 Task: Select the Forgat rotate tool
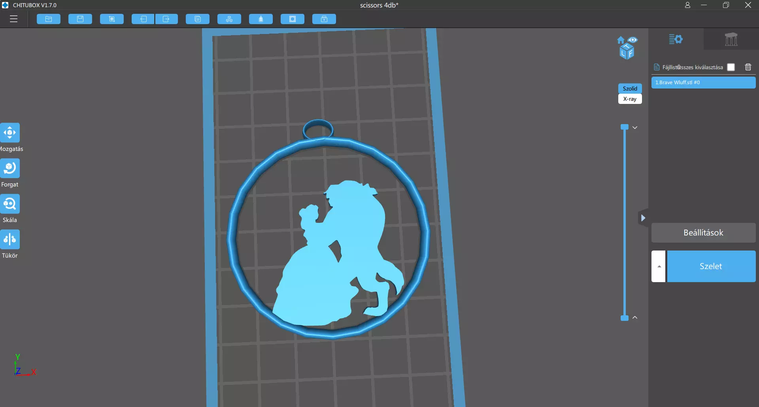(x=10, y=168)
